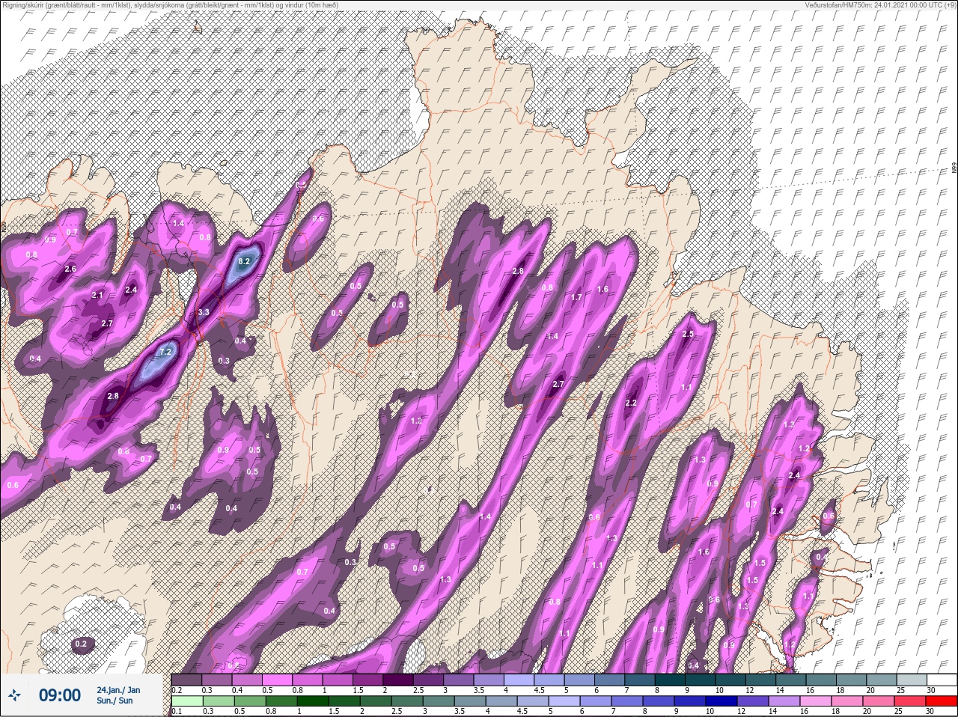Click the 7.2 precipitation value on map
The height and width of the screenshot is (717, 958).
tap(165, 352)
